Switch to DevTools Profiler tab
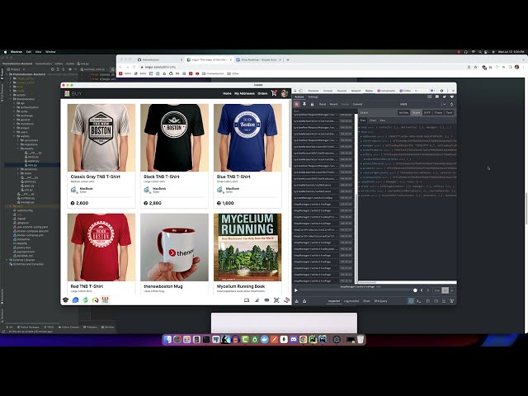 (405, 91)
